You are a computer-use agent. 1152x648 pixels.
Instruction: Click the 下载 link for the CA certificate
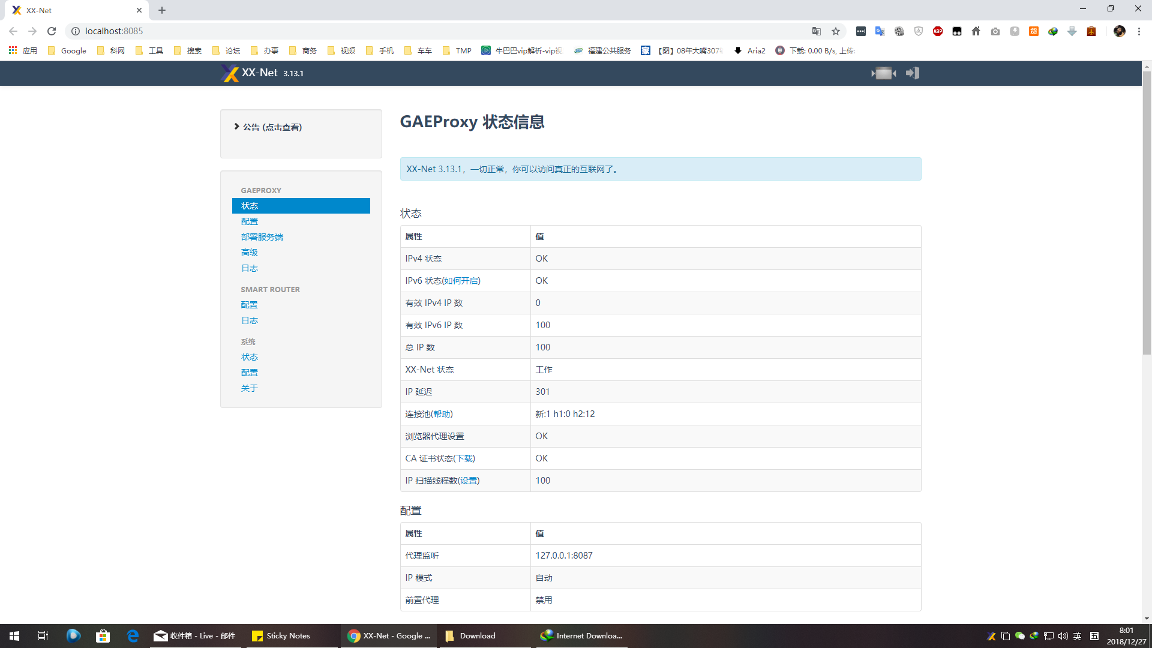click(x=464, y=458)
